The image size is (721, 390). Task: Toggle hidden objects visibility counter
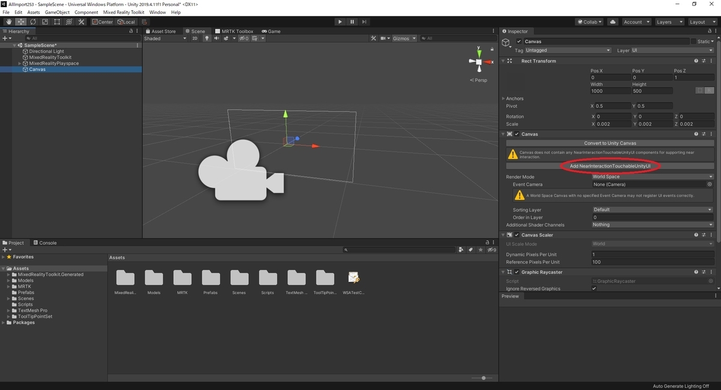[x=244, y=38]
